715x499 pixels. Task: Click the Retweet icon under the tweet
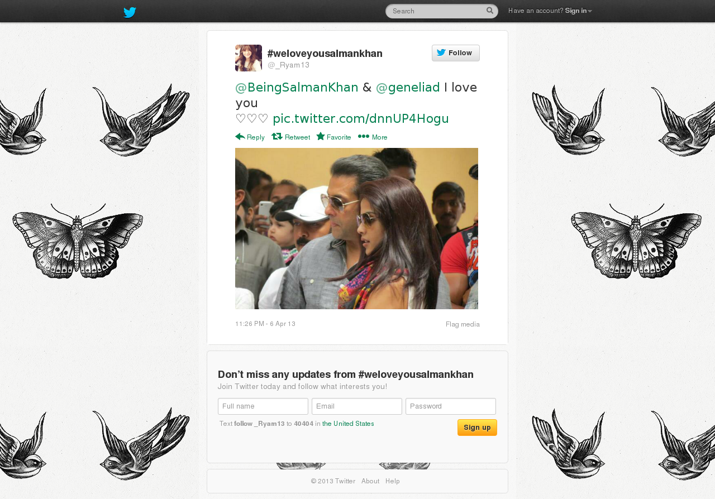[277, 136]
